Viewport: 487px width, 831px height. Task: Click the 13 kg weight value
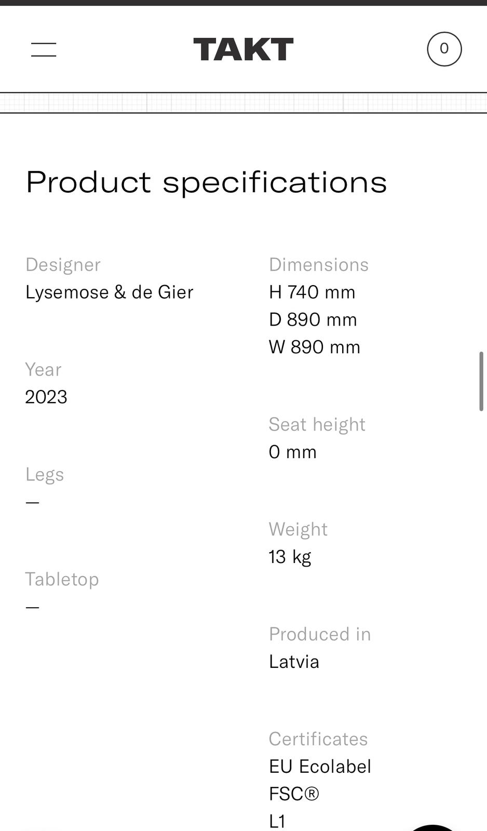click(290, 557)
